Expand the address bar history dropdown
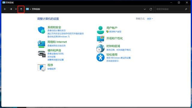 point(145,9)
